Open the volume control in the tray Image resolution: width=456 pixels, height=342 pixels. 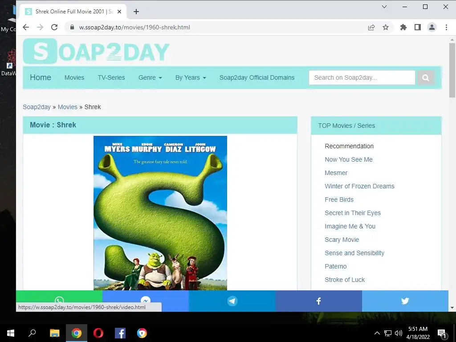coord(399,333)
